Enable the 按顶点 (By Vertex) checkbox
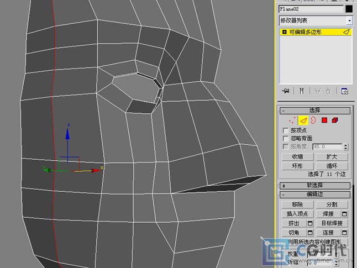 click(286, 130)
